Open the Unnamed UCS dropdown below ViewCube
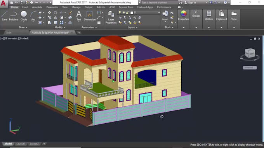The image size is (264, 148). coord(250,68)
